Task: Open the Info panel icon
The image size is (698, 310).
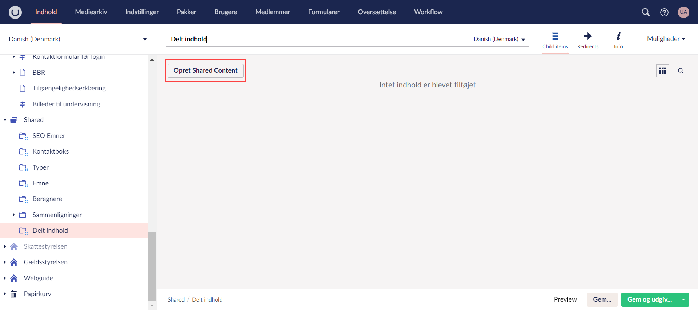Action: pyautogui.click(x=618, y=40)
